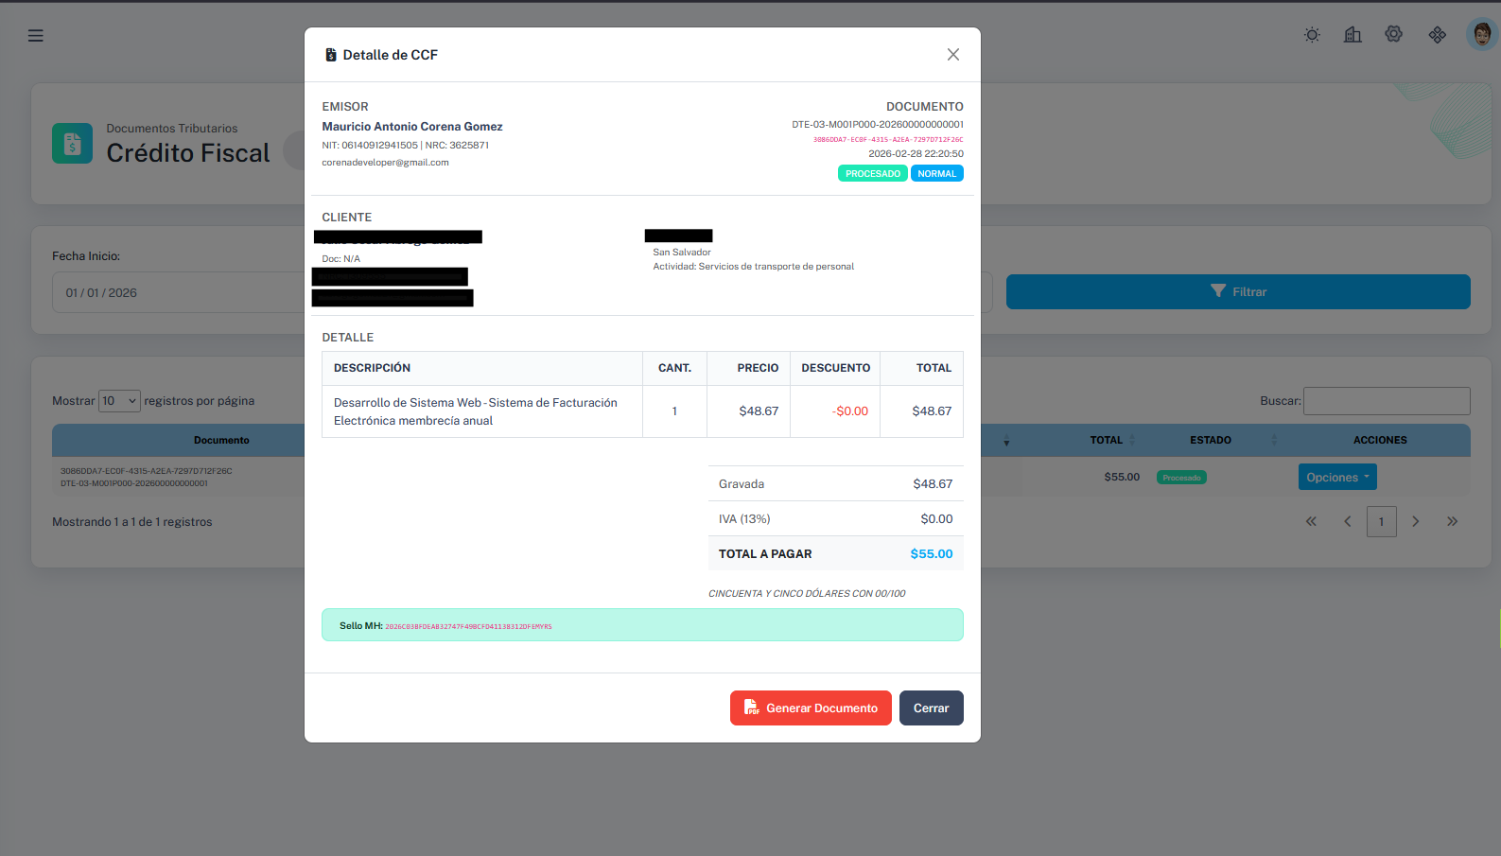1501x856 pixels.
Task: Open the settings gear icon
Action: pos(1393,35)
